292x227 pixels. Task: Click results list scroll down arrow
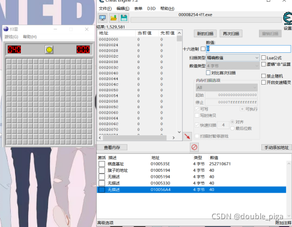179,132
